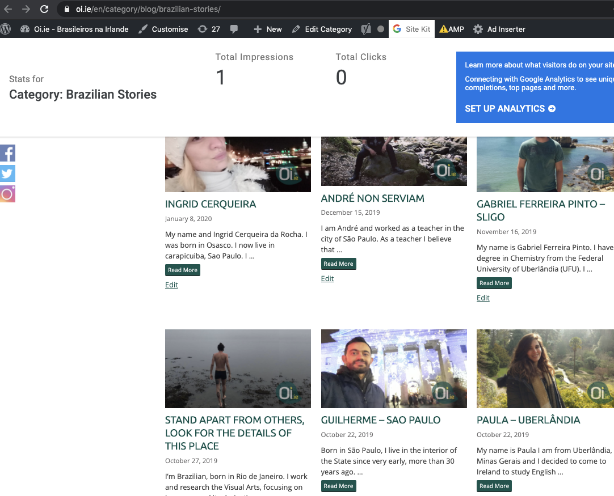
Task: Click the browser forward arrow
Action: point(26,9)
